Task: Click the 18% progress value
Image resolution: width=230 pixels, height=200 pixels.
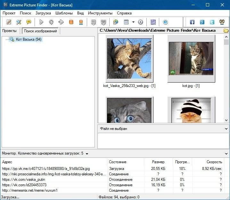Action: (x=182, y=169)
